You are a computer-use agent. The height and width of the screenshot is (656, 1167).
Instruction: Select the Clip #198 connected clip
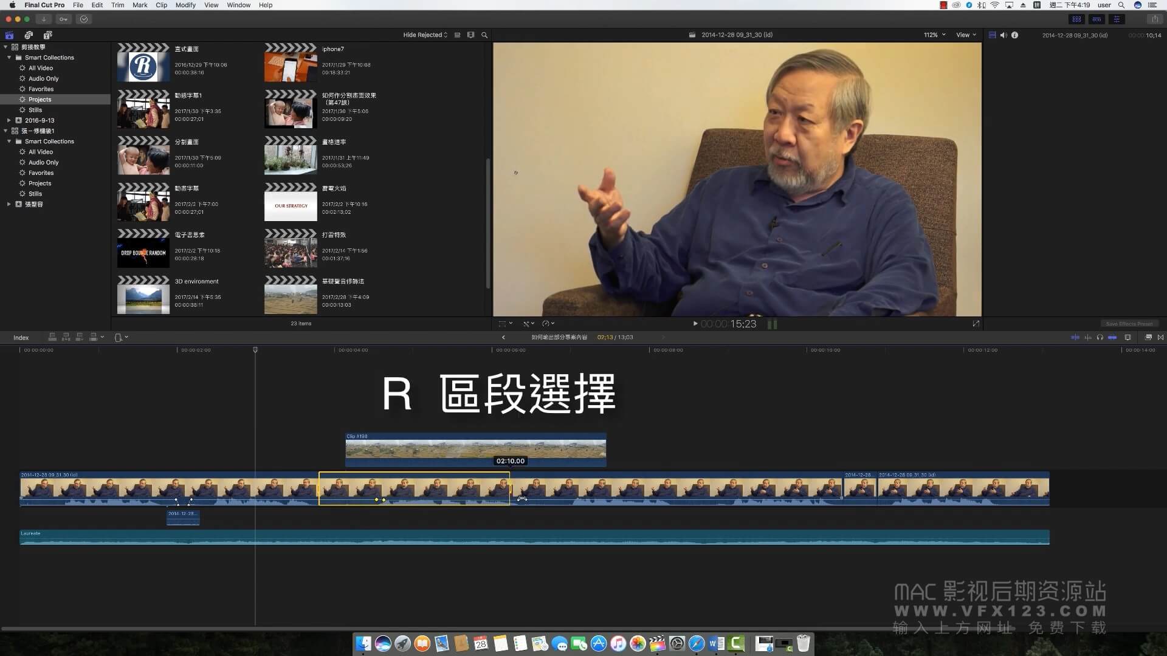pos(475,449)
